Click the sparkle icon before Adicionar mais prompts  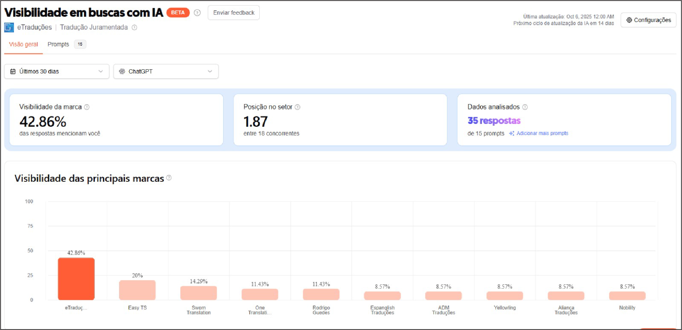(512, 133)
